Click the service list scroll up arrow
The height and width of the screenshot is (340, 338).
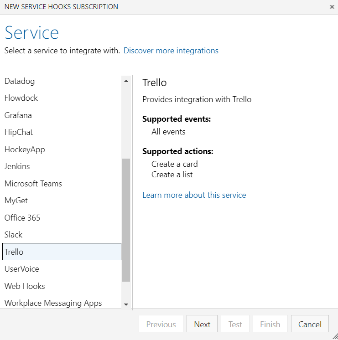pos(126,81)
